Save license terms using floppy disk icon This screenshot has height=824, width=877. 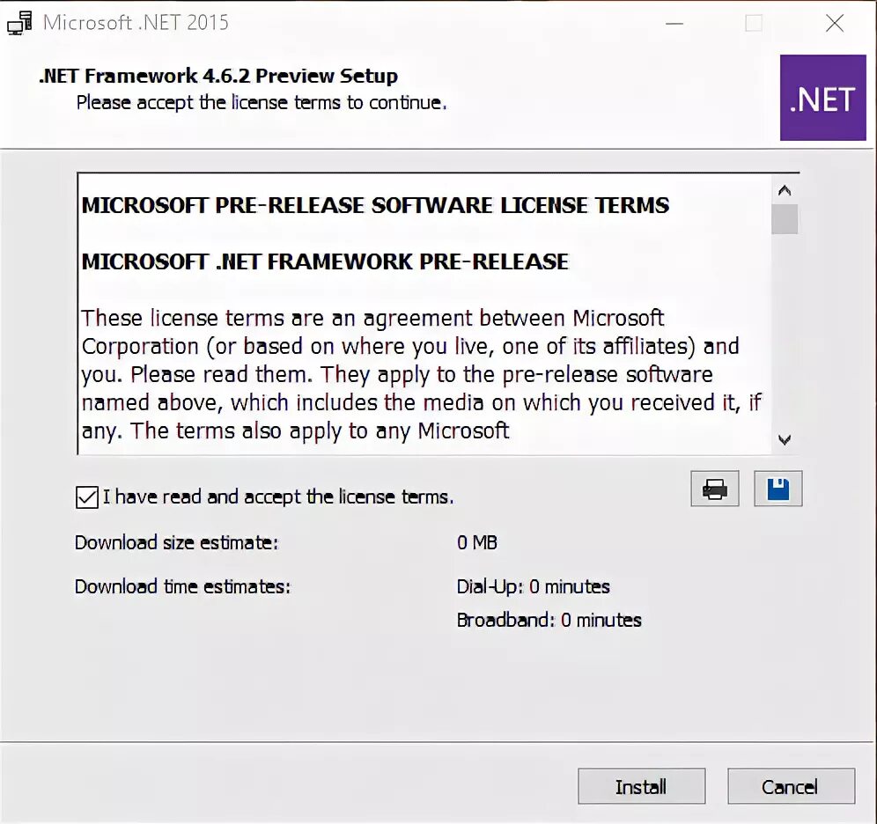[x=778, y=489]
